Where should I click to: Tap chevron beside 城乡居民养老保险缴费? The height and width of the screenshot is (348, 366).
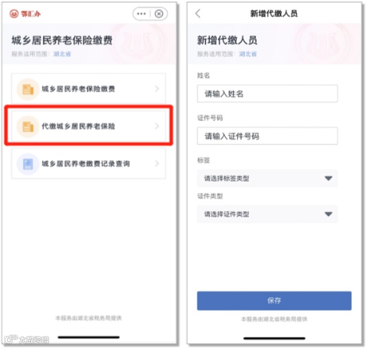tap(157, 89)
